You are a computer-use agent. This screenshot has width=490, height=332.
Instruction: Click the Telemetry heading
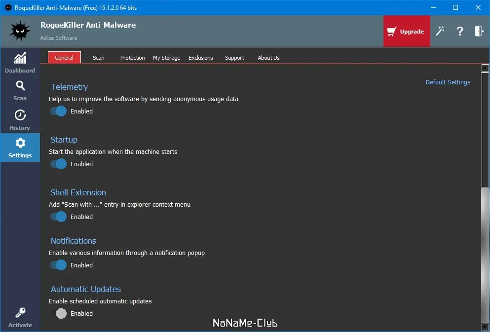69,87
